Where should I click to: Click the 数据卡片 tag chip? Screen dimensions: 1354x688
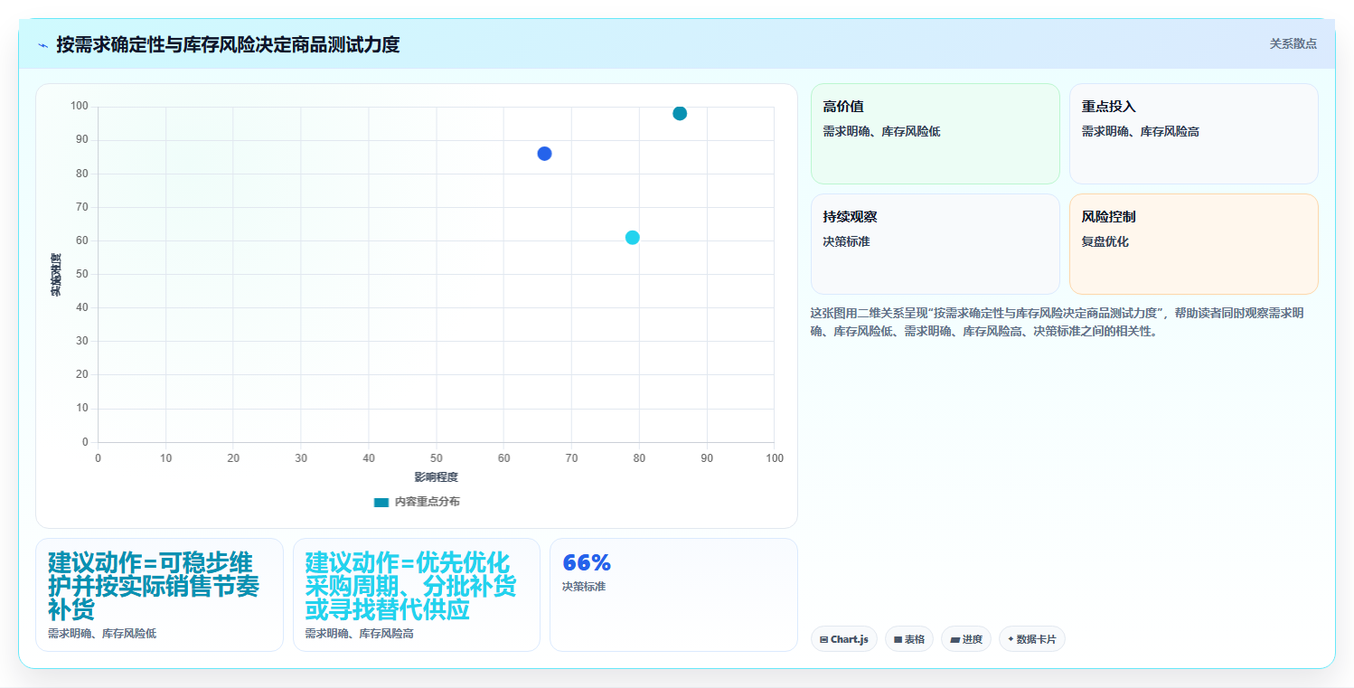(1031, 639)
